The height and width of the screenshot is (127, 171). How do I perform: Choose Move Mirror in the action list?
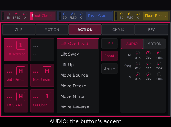click(x=78, y=96)
